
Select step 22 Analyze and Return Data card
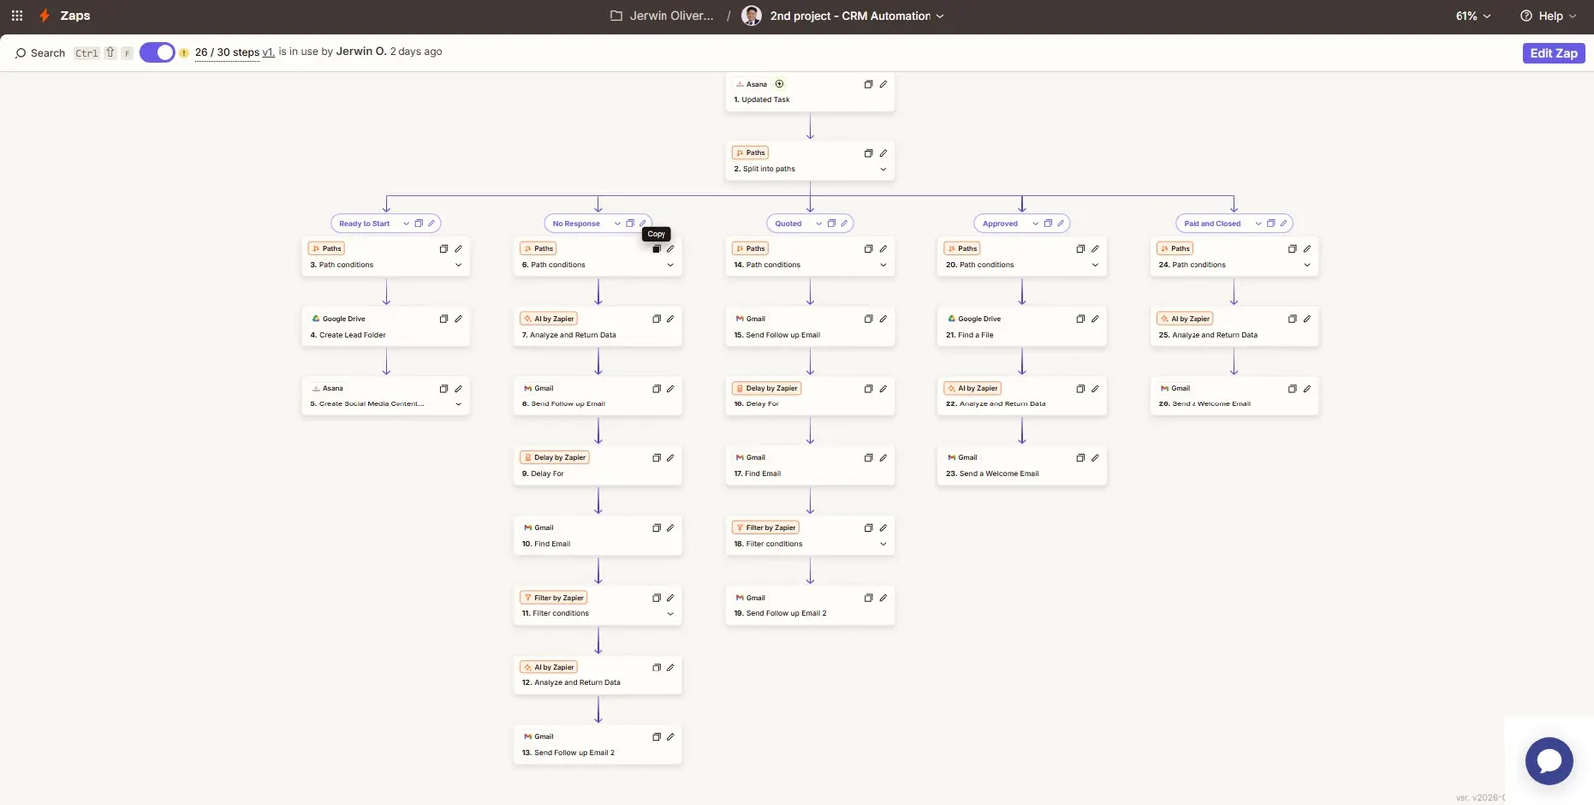[1021, 396]
